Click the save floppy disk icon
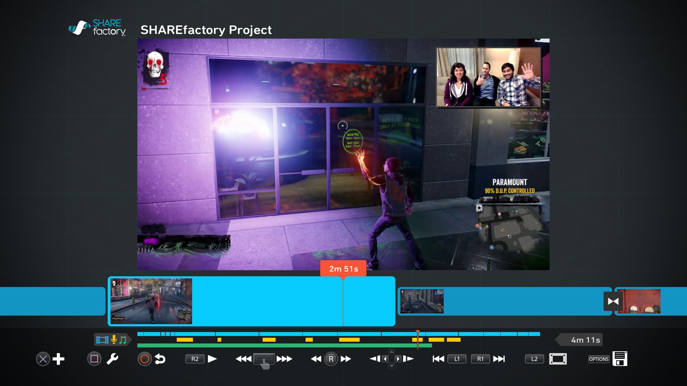 [620, 358]
